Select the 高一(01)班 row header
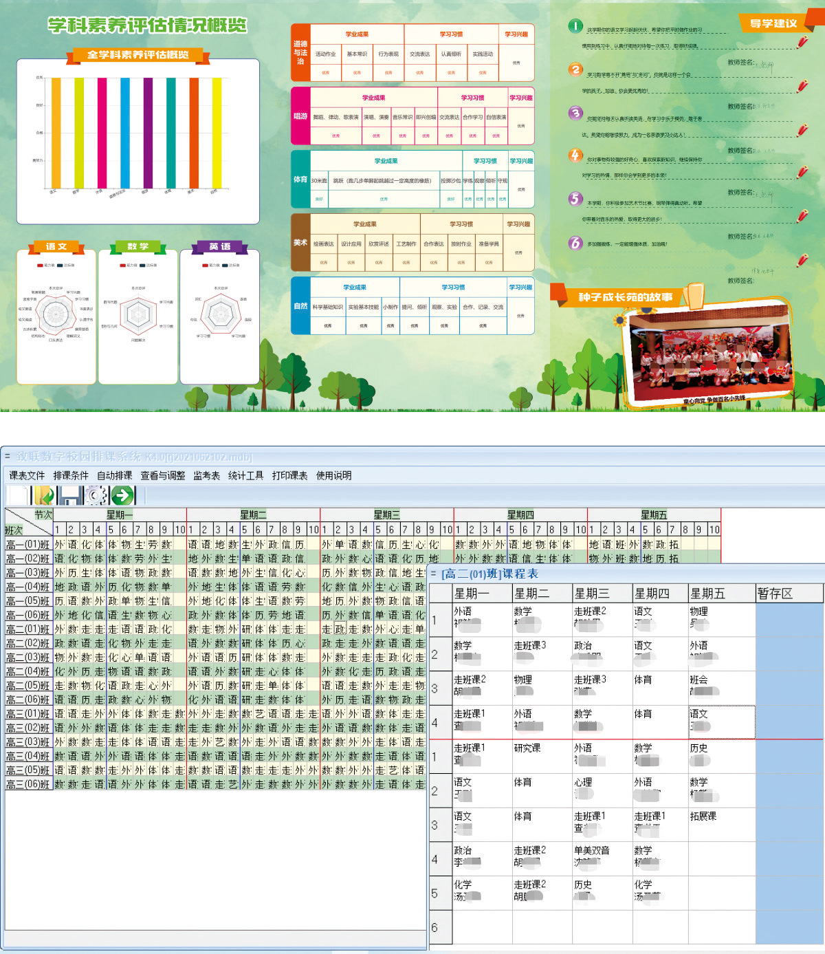Viewport: 825px width, 954px height. (29, 544)
